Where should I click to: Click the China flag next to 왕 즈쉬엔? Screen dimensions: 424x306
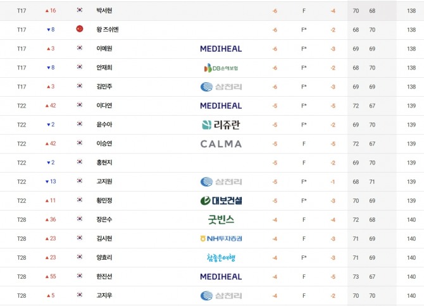click(80, 30)
